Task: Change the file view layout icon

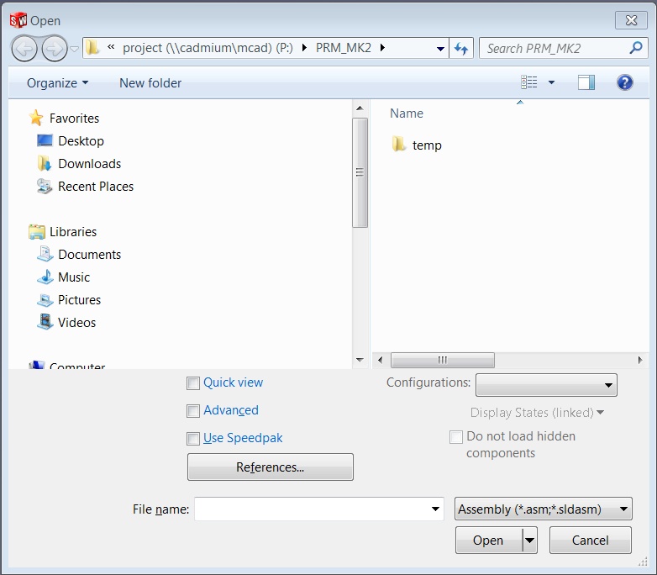Action: coord(528,82)
